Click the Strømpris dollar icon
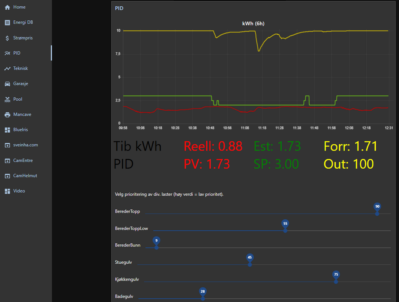The height and width of the screenshot is (302, 399). [x=7, y=38]
